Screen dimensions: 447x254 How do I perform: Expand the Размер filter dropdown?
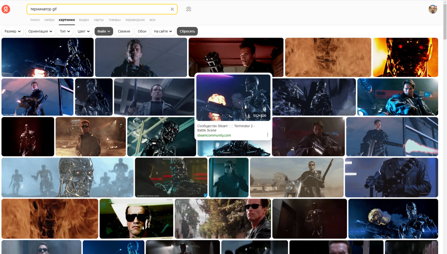pyautogui.click(x=13, y=32)
